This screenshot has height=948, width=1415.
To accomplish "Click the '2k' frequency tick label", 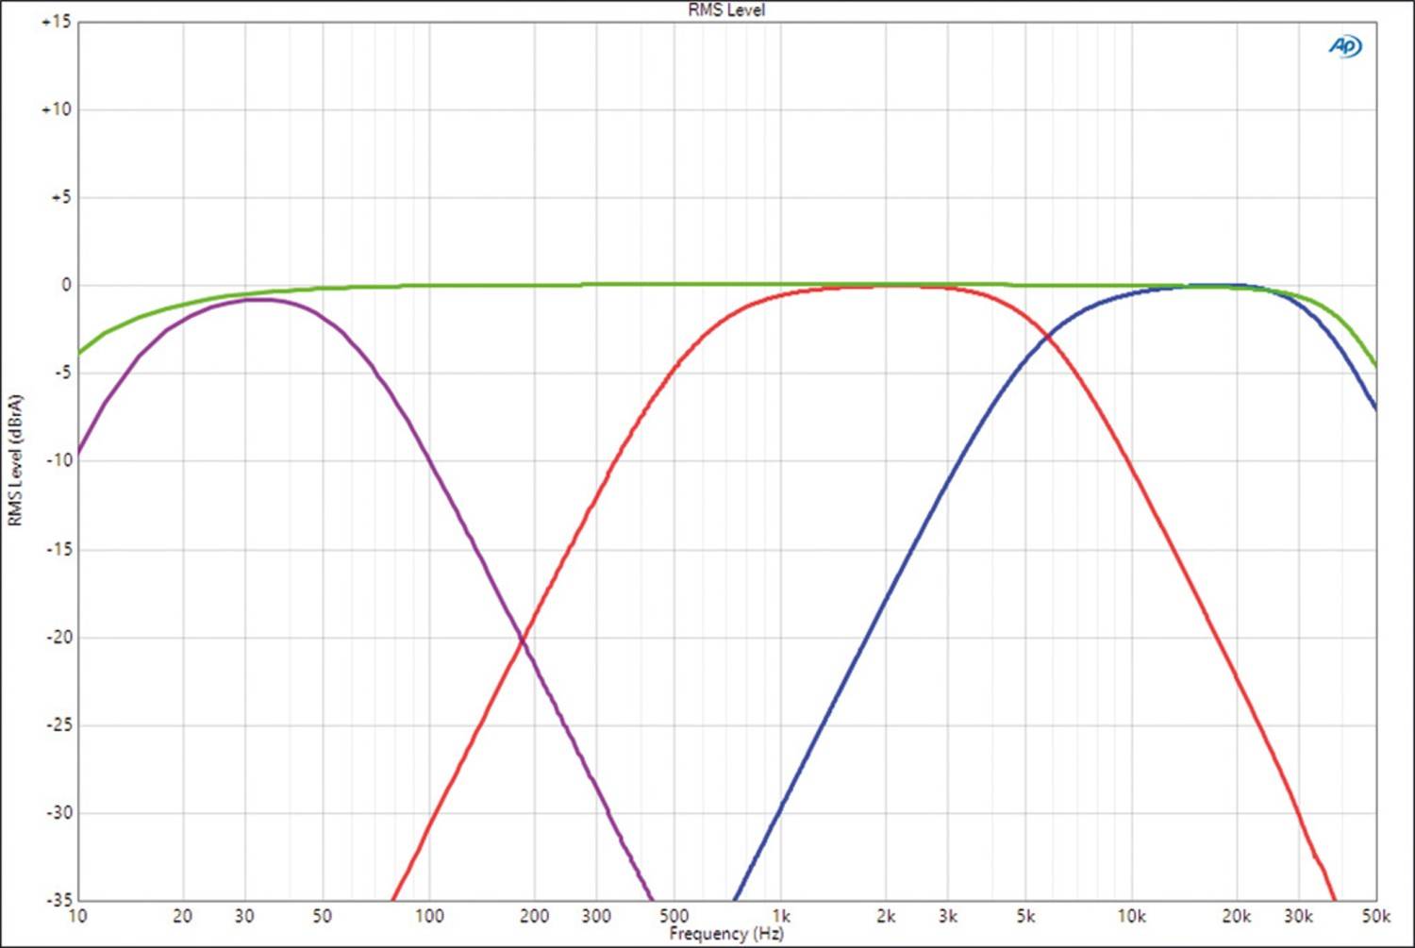I will (886, 916).
